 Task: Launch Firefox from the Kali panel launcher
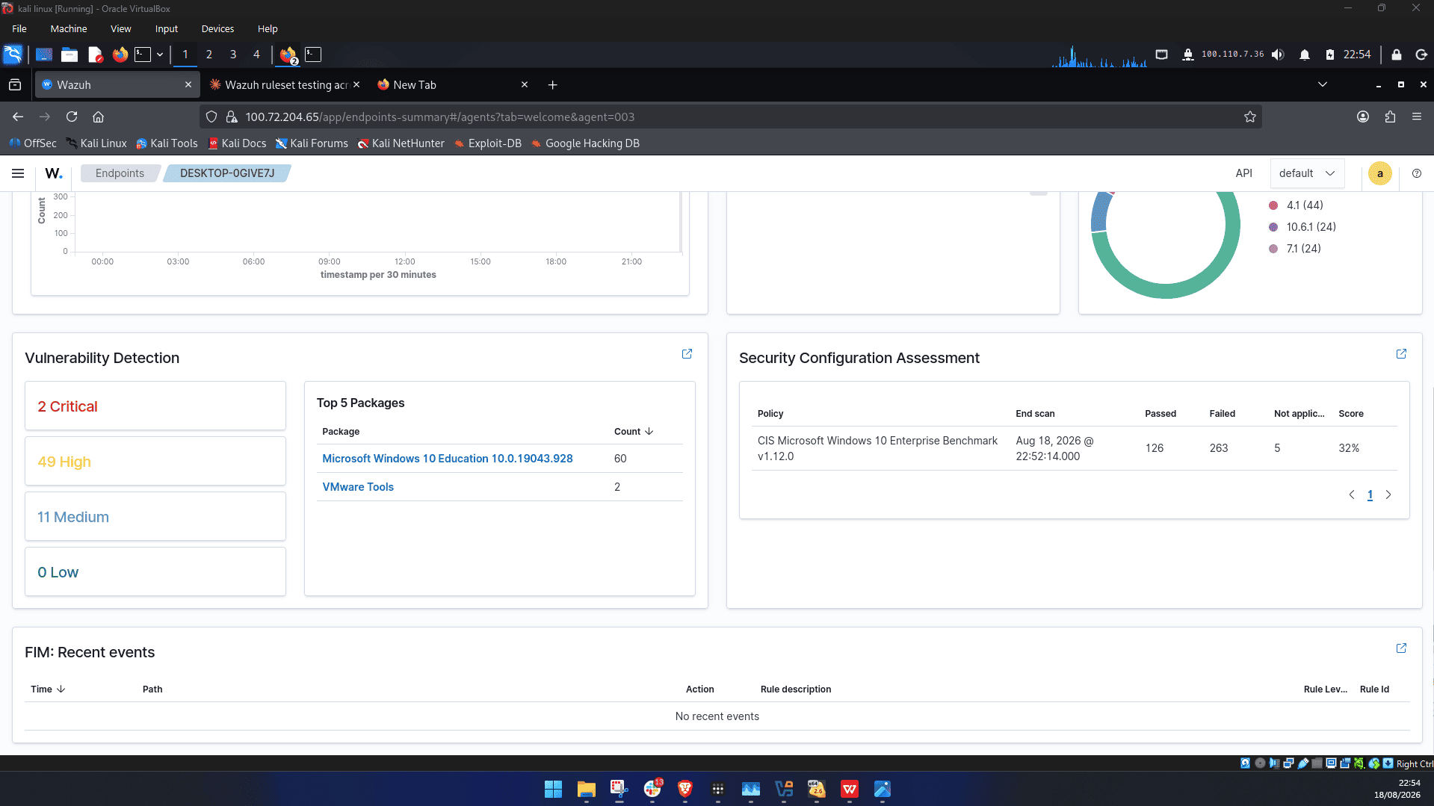[120, 55]
